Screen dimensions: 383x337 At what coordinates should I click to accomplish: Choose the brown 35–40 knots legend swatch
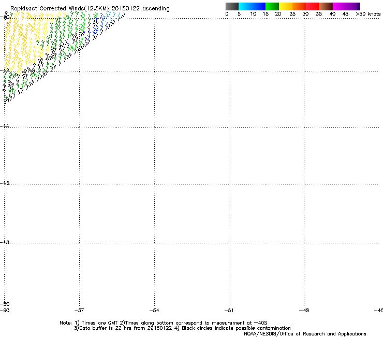click(326, 6)
